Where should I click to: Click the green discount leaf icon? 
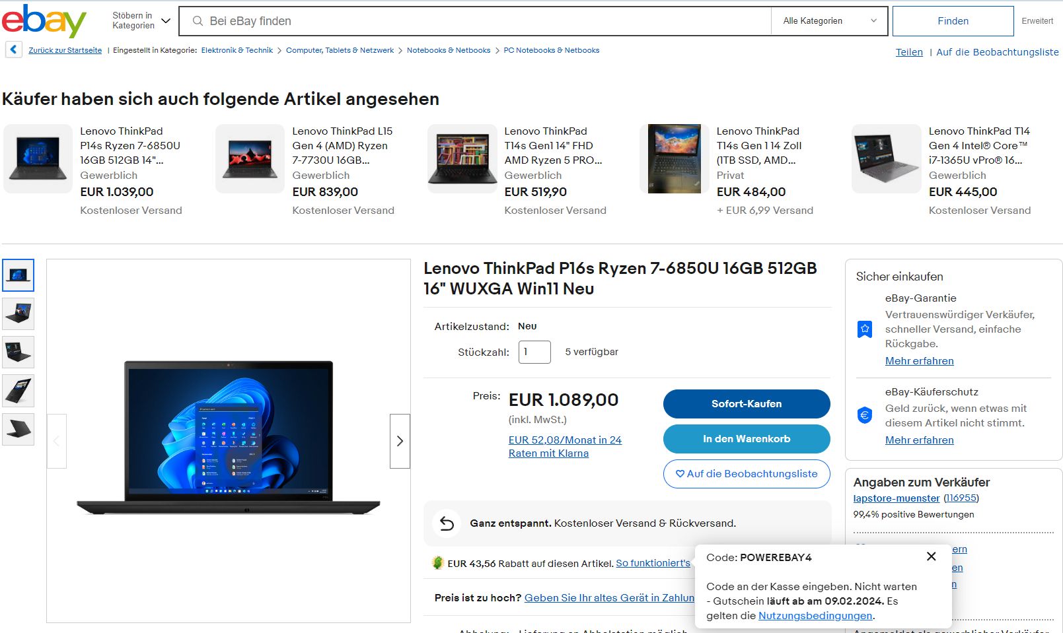(437, 563)
